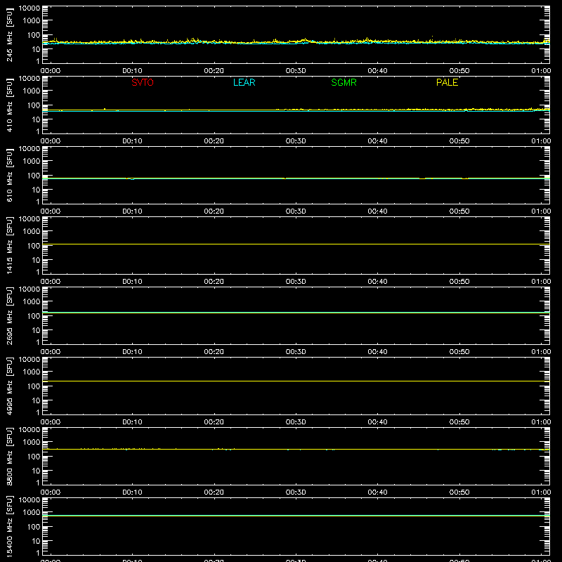Click the 1000 tick of the 15400 MHz plot

(x=32, y=513)
